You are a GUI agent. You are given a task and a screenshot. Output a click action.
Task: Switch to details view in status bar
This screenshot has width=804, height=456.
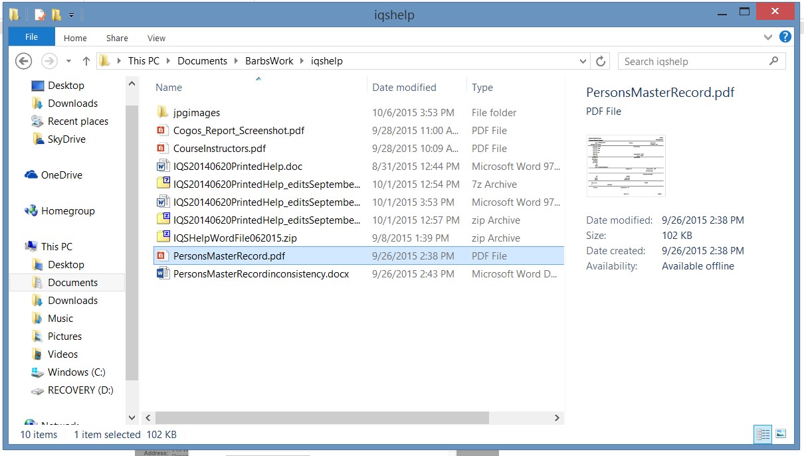(763, 434)
